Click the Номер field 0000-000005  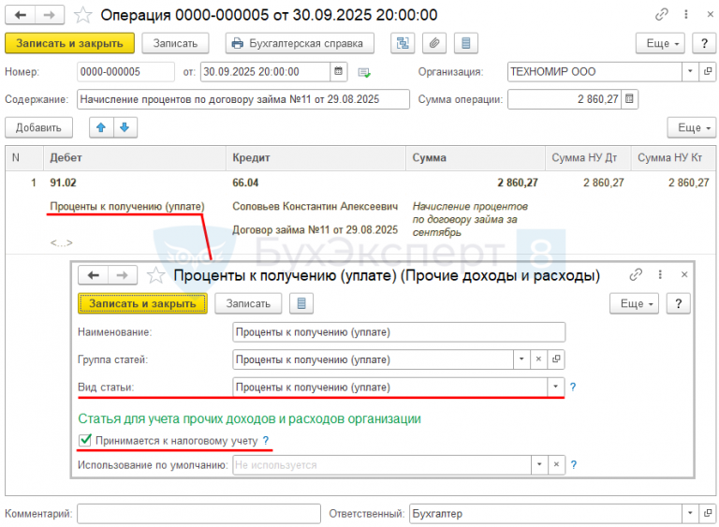pyautogui.click(x=125, y=71)
